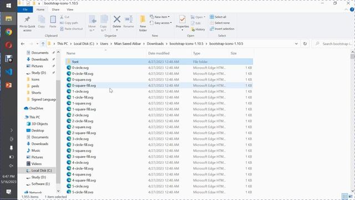Open Signed Language quick access folder
Image resolution: width=355 pixels, height=200 pixels.
(41, 99)
